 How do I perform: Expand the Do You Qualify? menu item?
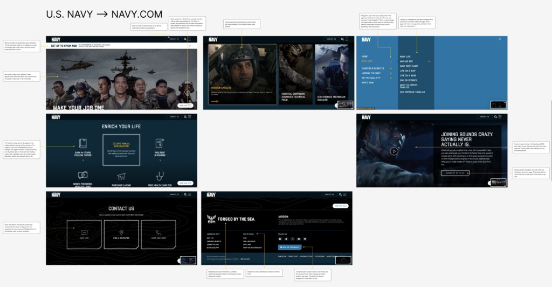pos(390,78)
